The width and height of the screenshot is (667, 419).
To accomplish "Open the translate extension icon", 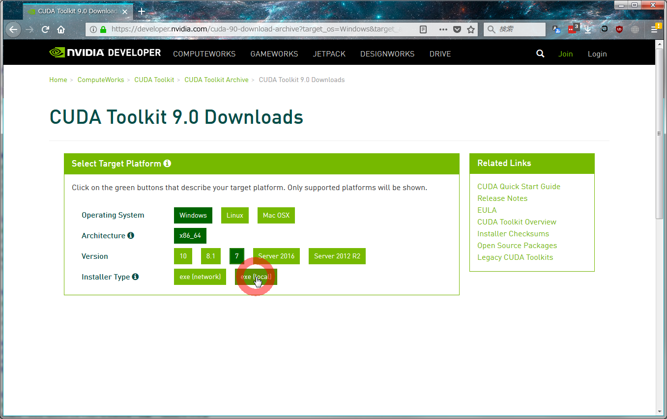I will pyautogui.click(x=556, y=29).
